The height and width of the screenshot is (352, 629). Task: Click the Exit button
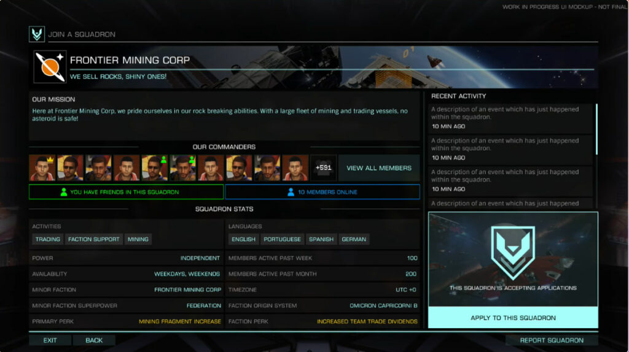[50, 340]
